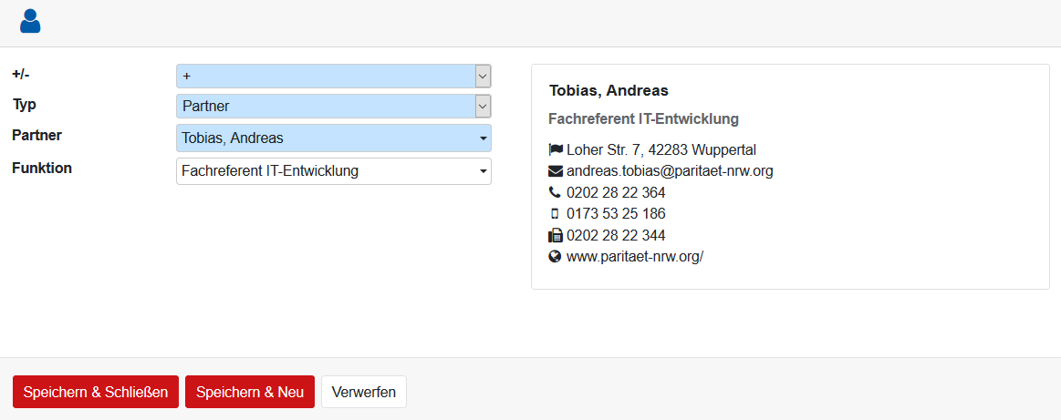
Task: Click the mobile phone icon
Action: pos(556,214)
